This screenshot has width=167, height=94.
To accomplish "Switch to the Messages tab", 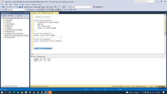I will coord(41,57).
